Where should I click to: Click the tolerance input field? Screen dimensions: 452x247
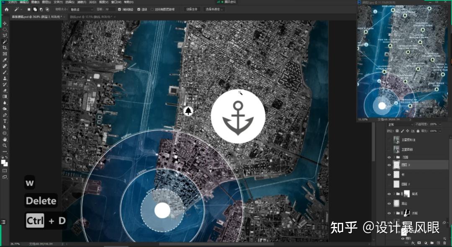tap(110, 10)
